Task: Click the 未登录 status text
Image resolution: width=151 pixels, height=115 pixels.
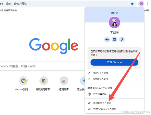Action: point(114,32)
